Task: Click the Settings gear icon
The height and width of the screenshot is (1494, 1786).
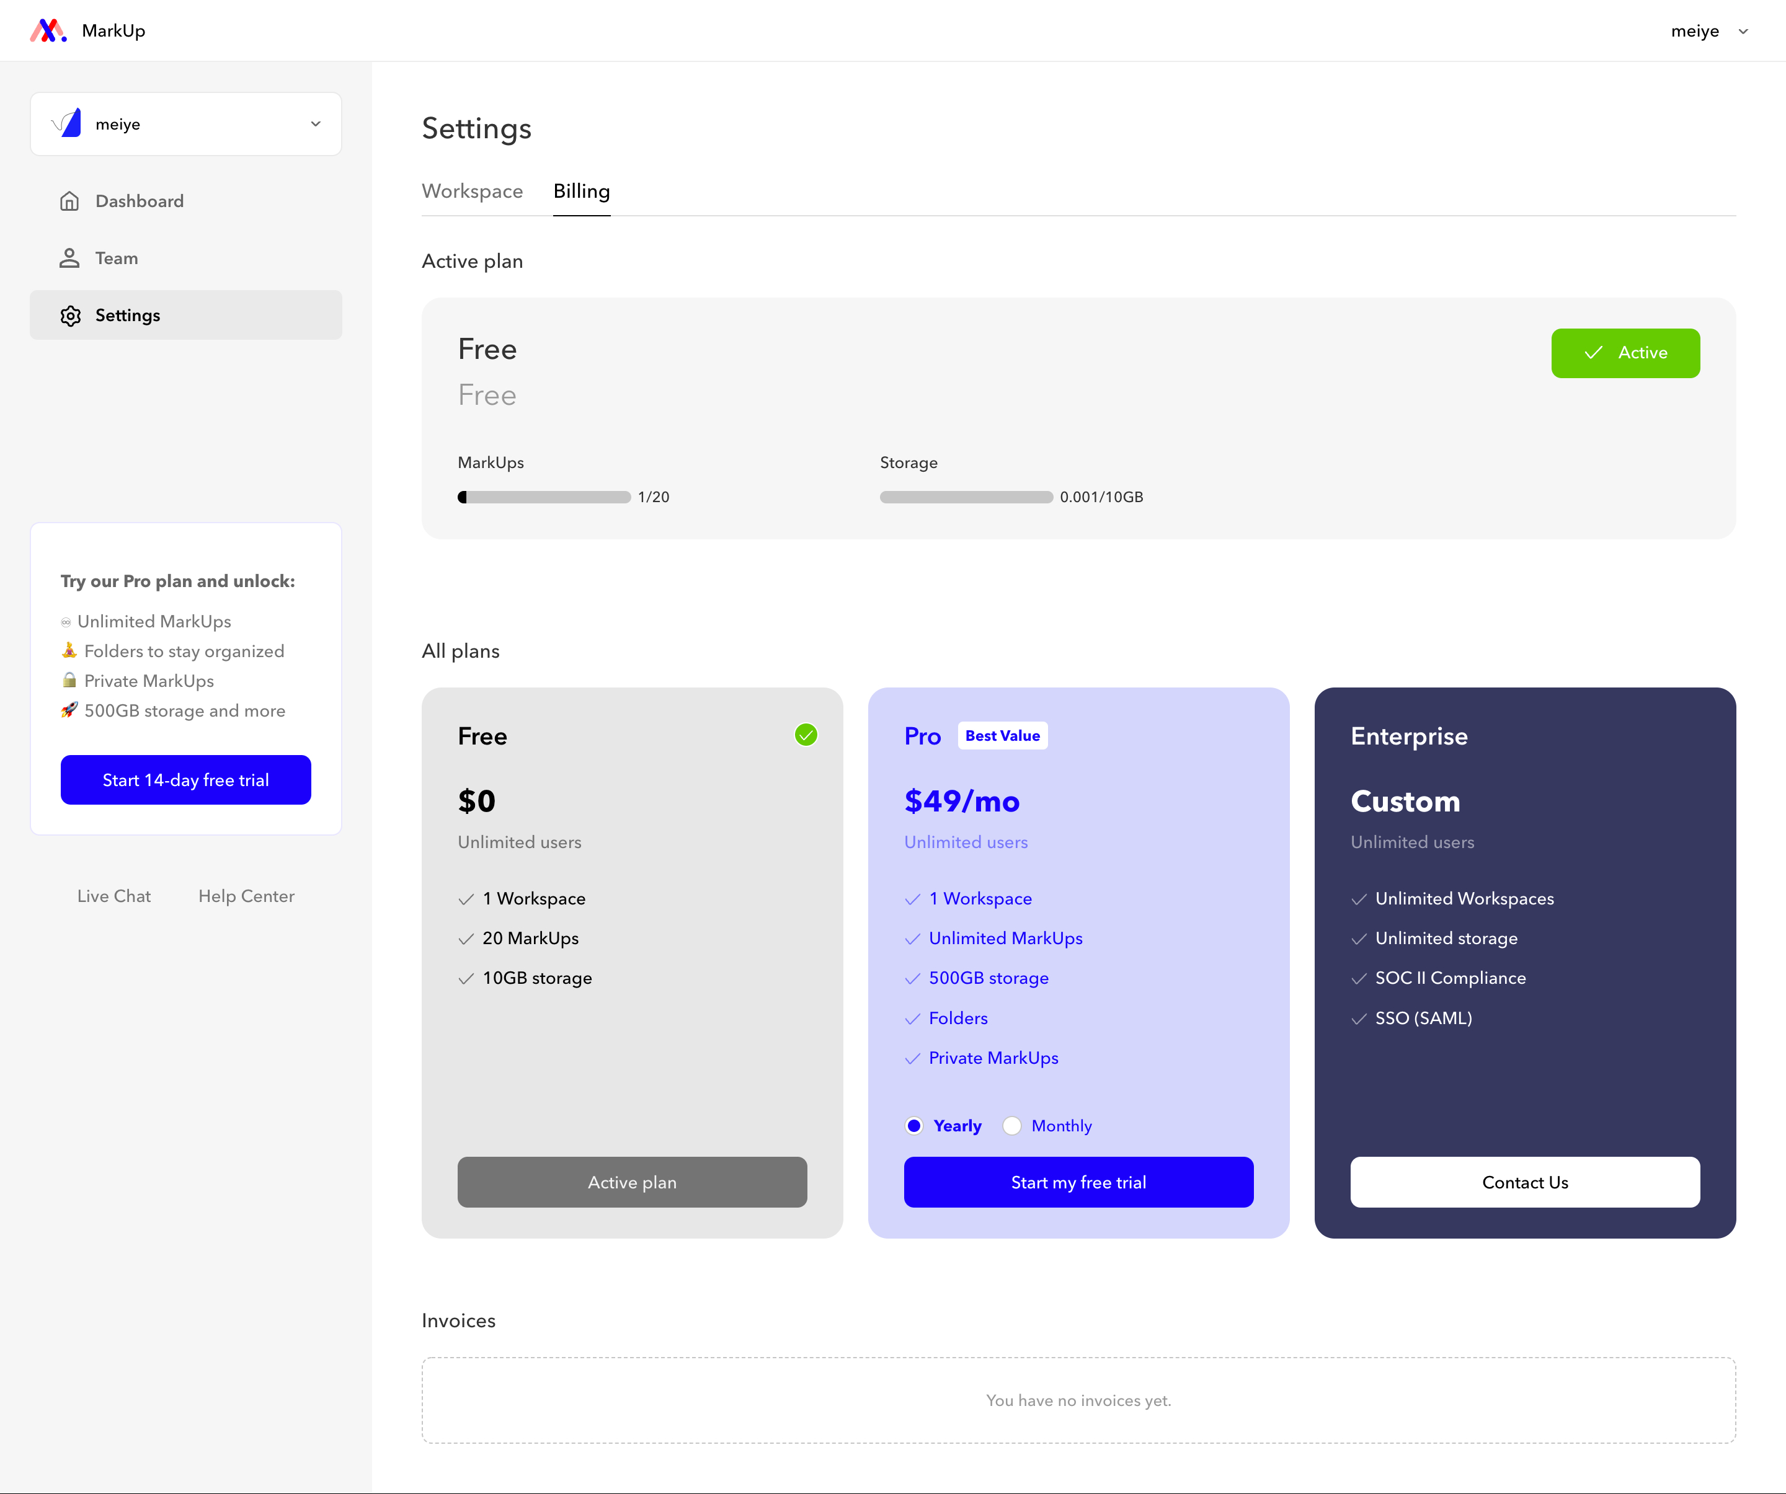Action: point(71,316)
